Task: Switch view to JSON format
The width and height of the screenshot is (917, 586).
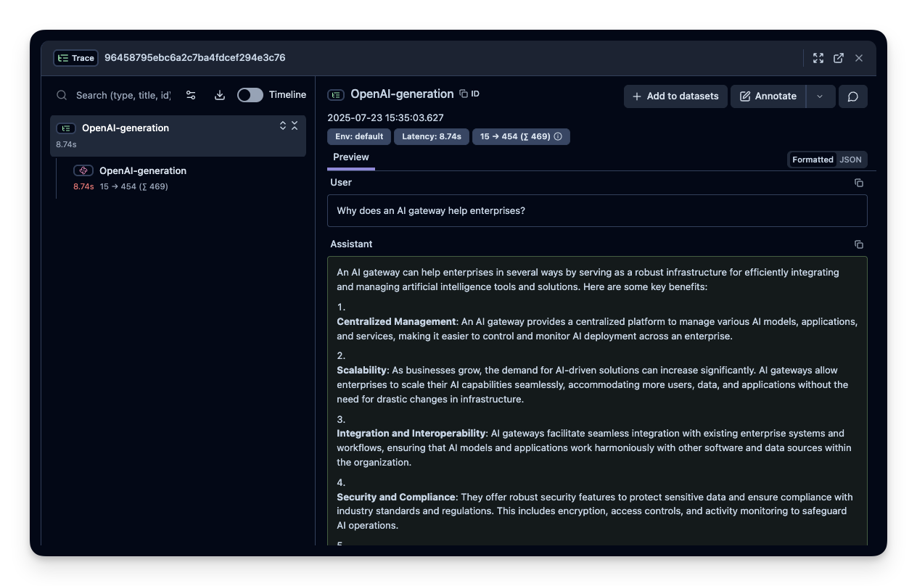Action: [851, 160]
